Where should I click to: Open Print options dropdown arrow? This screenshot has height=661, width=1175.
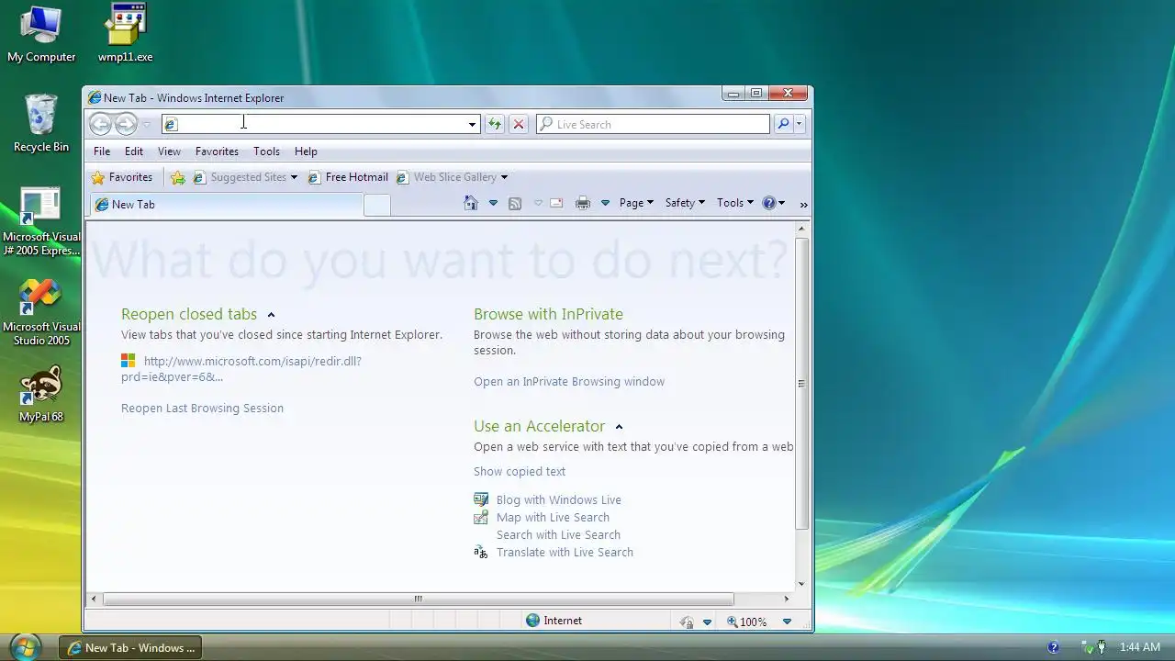coord(605,203)
